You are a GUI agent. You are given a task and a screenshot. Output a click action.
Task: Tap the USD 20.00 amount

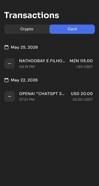82,94
